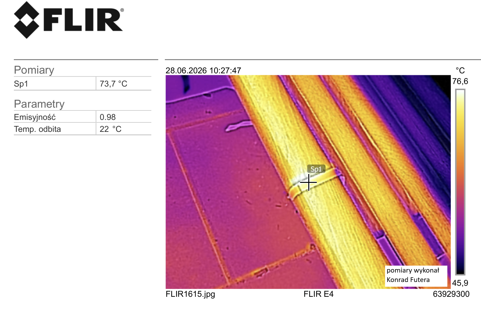
Task: Click the scale maximum value '76,6'
Action: [x=460, y=81]
